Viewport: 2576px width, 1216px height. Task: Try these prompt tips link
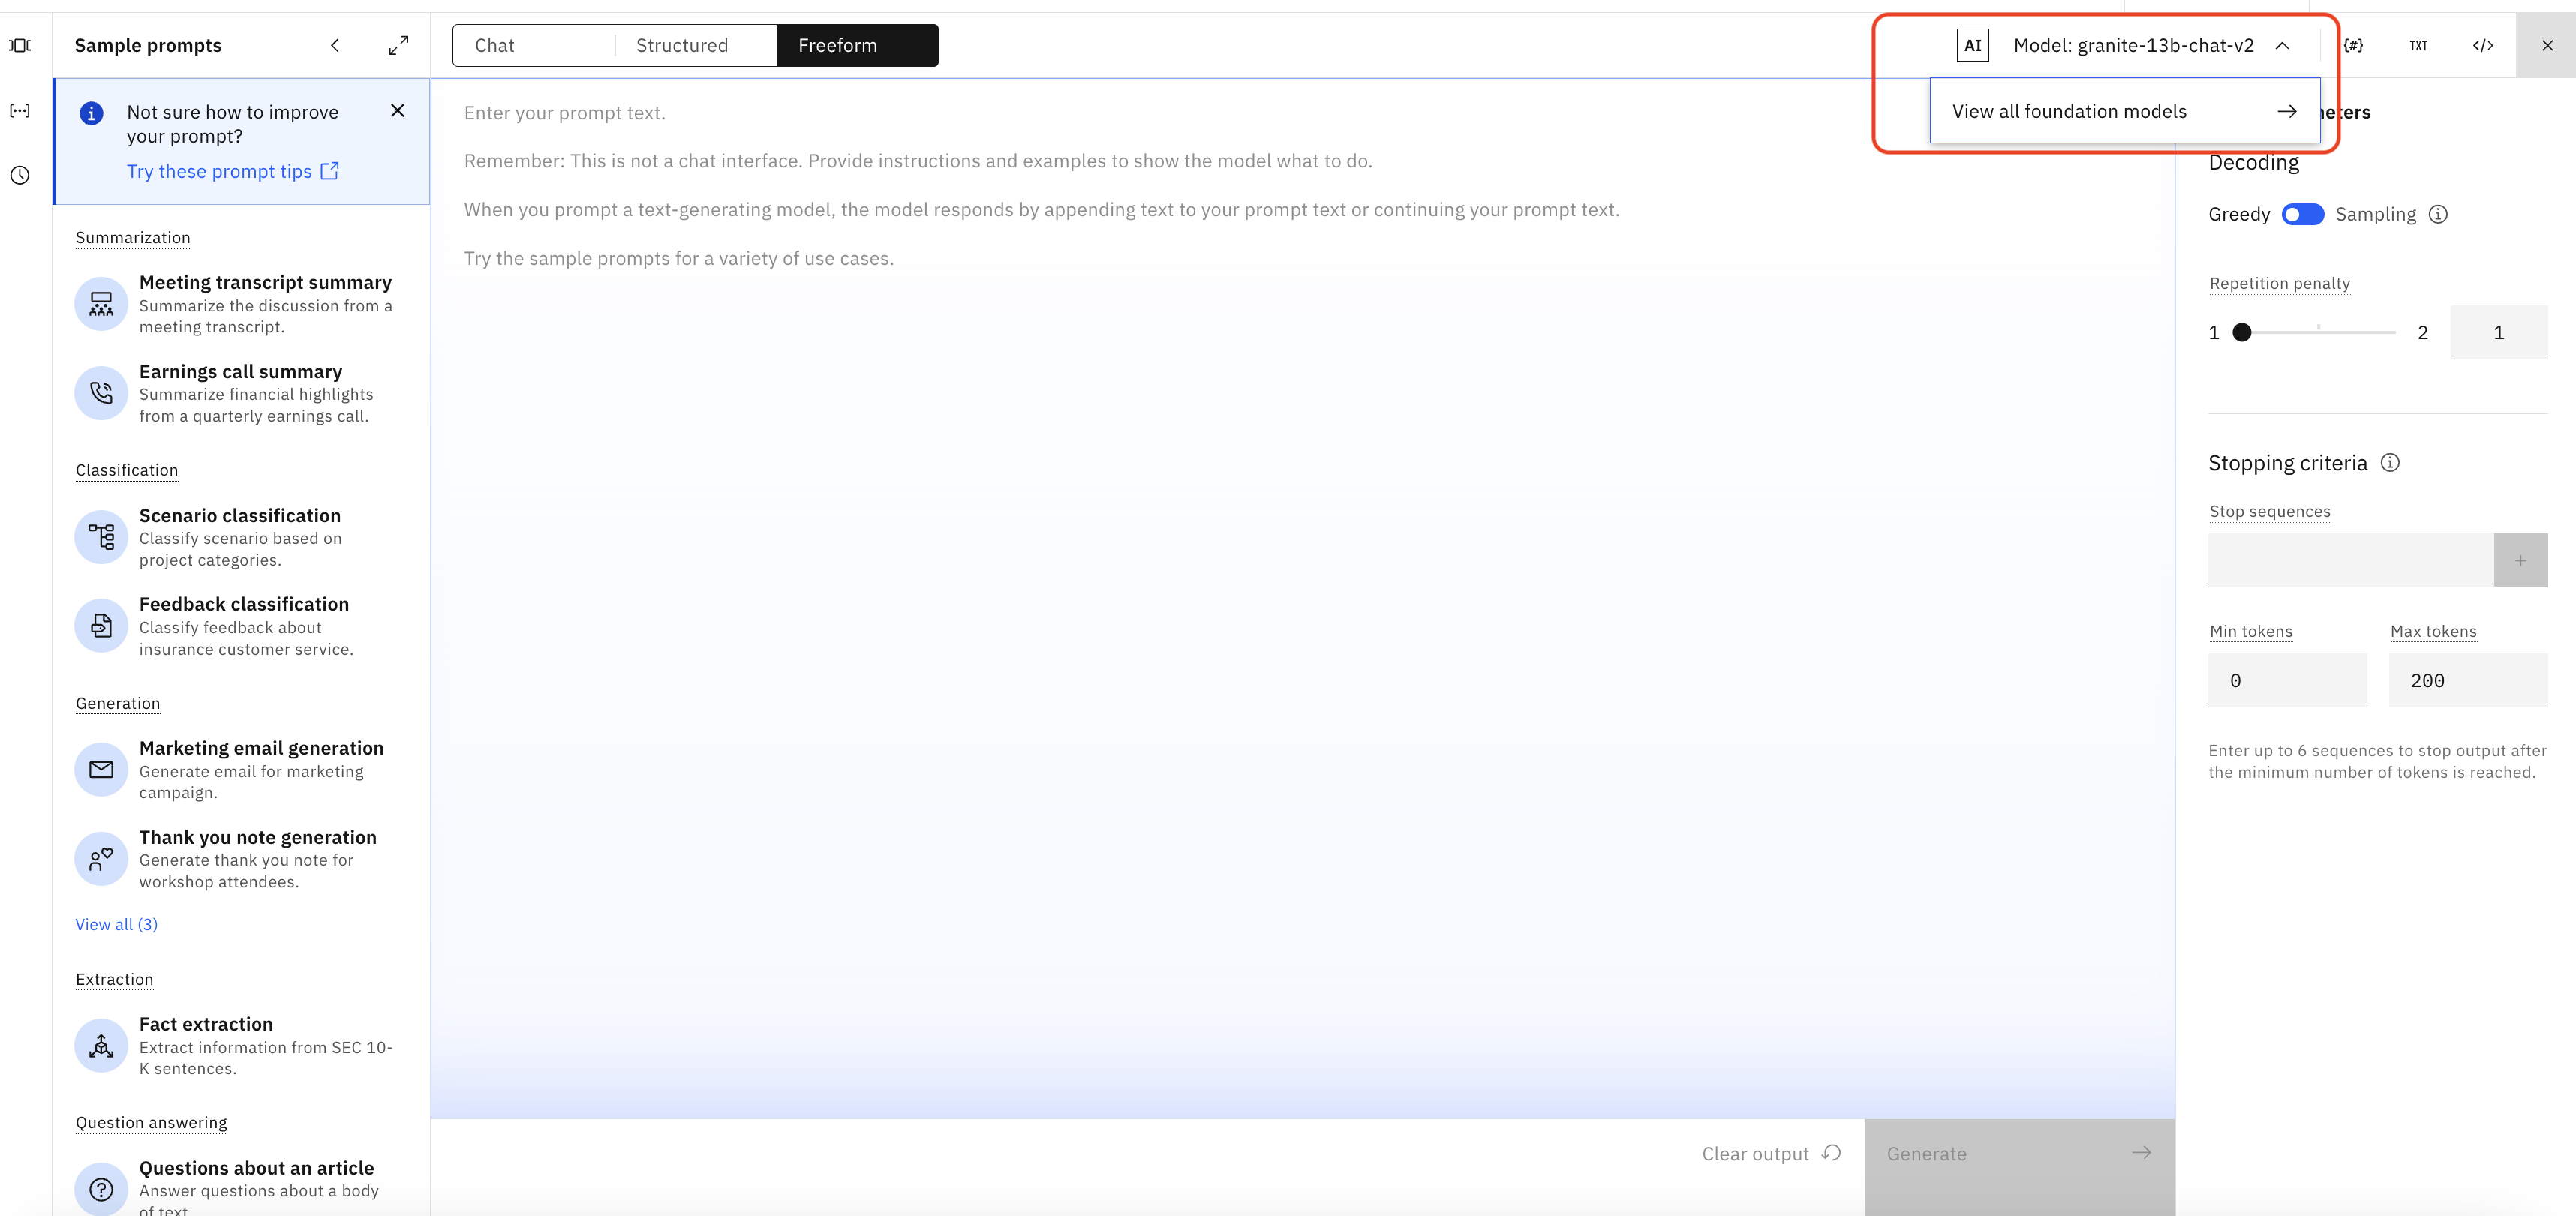click(235, 171)
